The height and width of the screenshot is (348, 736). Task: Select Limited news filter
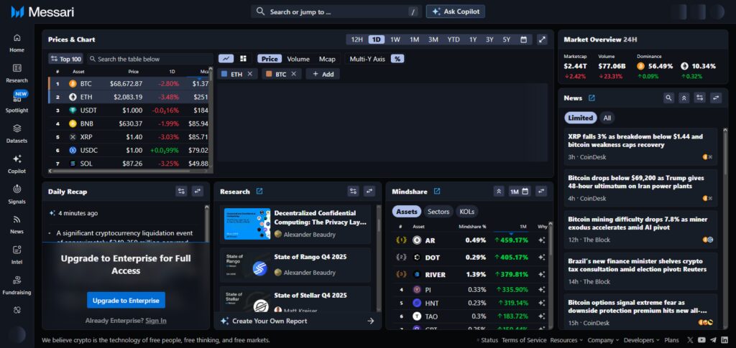pos(581,118)
